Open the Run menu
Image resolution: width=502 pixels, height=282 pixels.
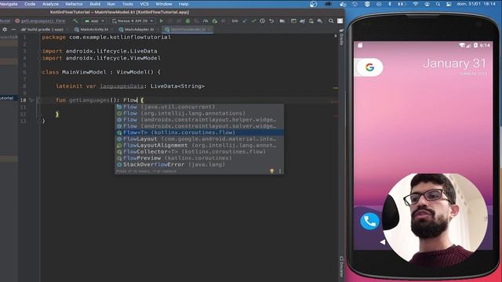111,4
